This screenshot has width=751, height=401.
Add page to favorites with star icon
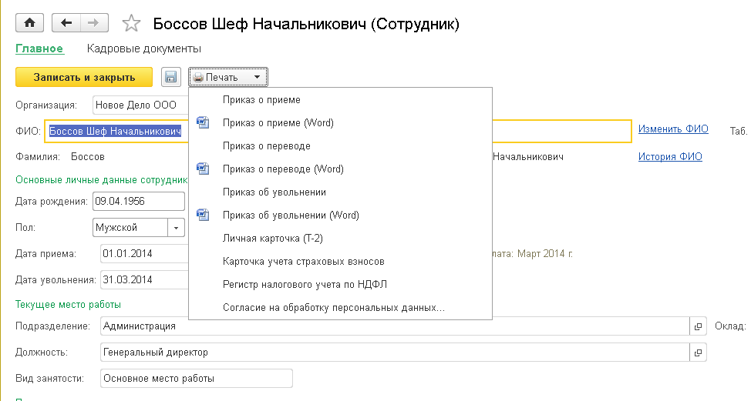(133, 24)
